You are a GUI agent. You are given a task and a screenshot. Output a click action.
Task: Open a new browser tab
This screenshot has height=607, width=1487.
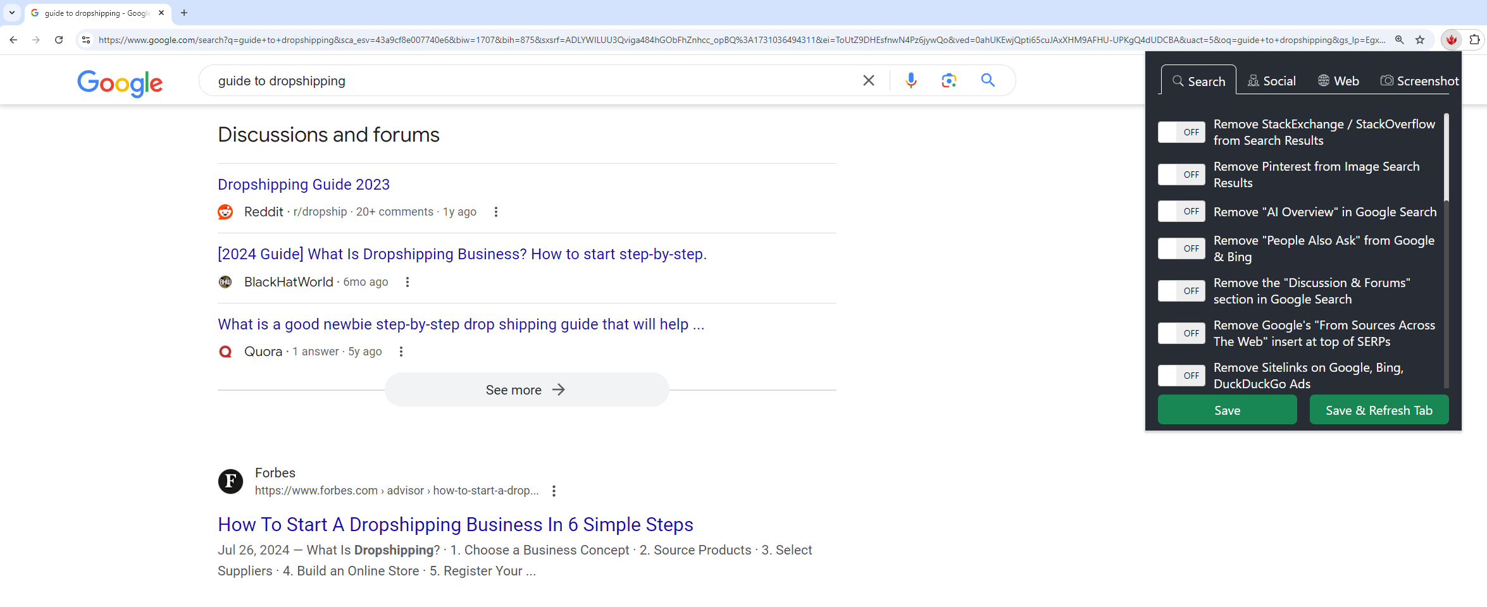184,13
